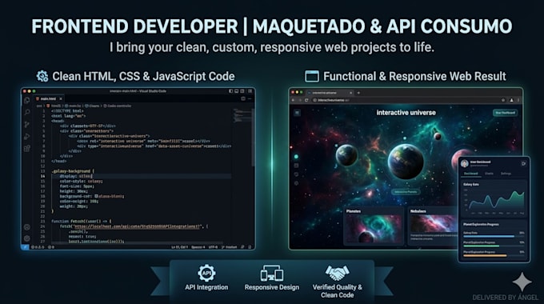Toggle the bottom panel layout icon
This screenshot has width=544, height=304.
click(237, 91)
